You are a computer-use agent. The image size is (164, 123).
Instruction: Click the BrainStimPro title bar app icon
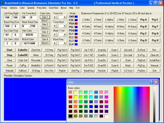pyautogui.click(x=2, y=3)
